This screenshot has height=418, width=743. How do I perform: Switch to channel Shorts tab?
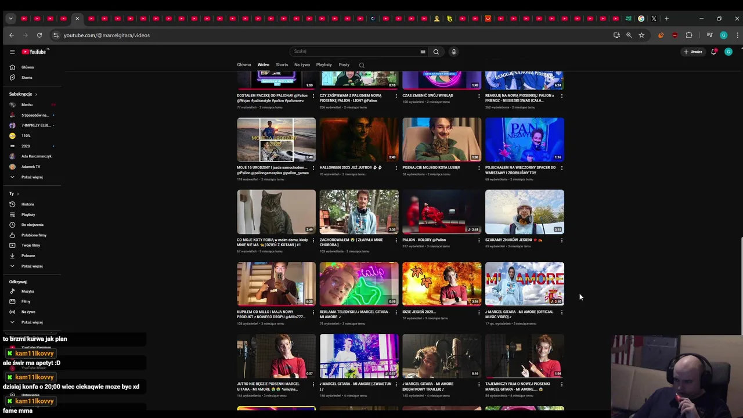(282, 65)
